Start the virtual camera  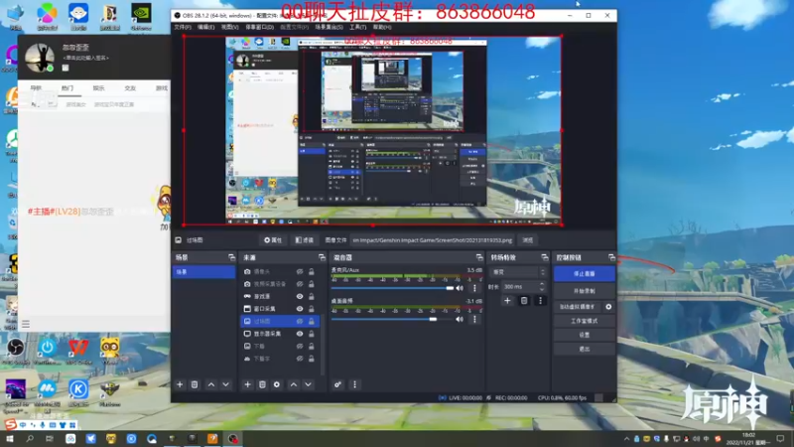[578, 307]
